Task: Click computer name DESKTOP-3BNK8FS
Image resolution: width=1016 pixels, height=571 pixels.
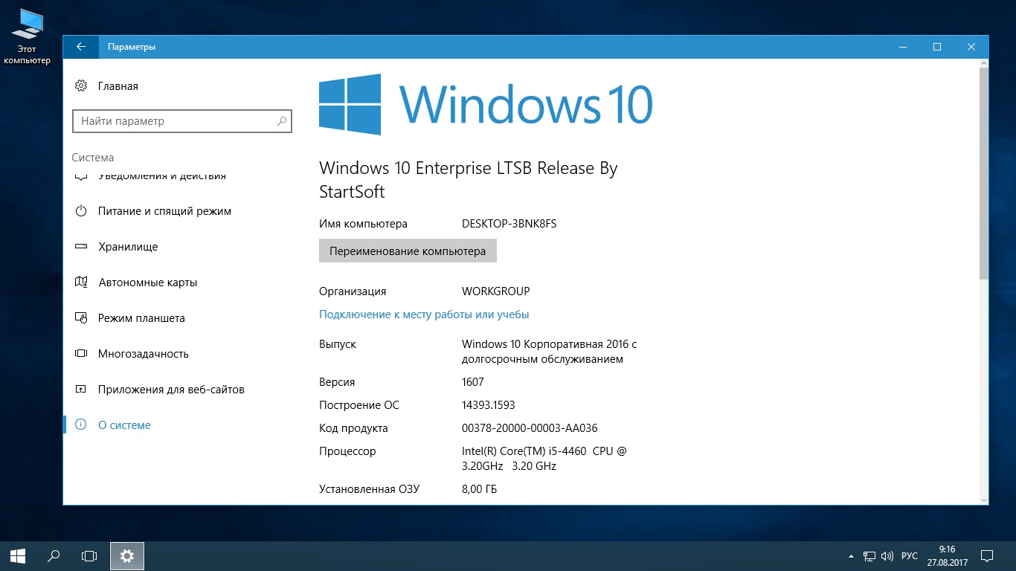Action: pyautogui.click(x=509, y=224)
